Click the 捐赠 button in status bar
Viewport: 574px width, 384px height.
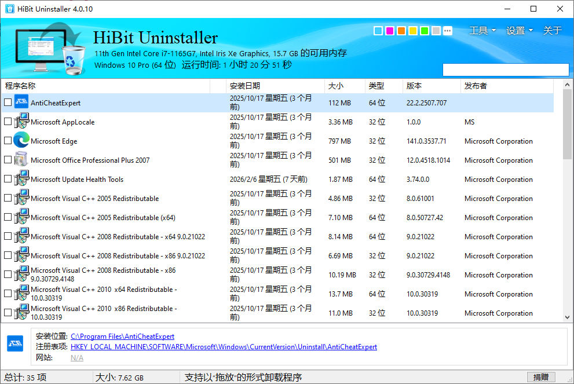click(x=541, y=377)
